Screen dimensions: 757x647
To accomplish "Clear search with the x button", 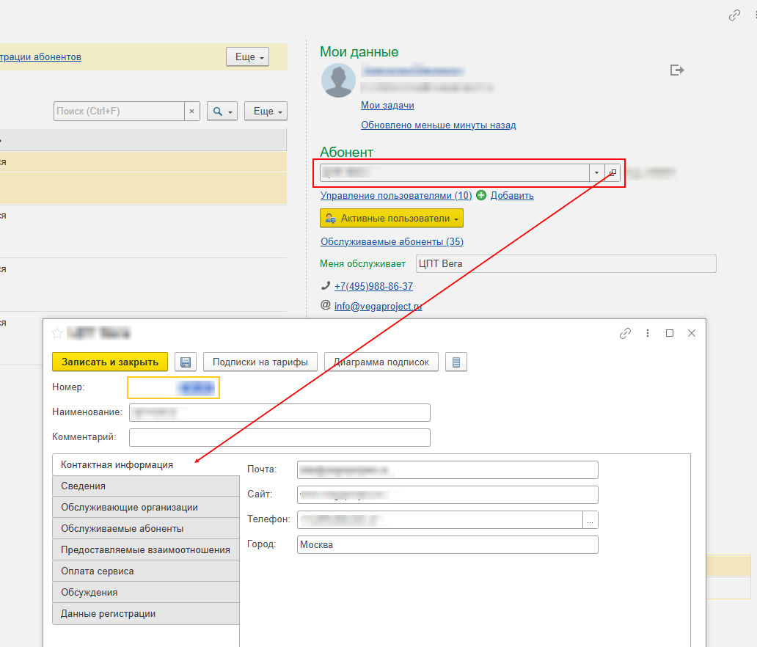I will pos(192,111).
